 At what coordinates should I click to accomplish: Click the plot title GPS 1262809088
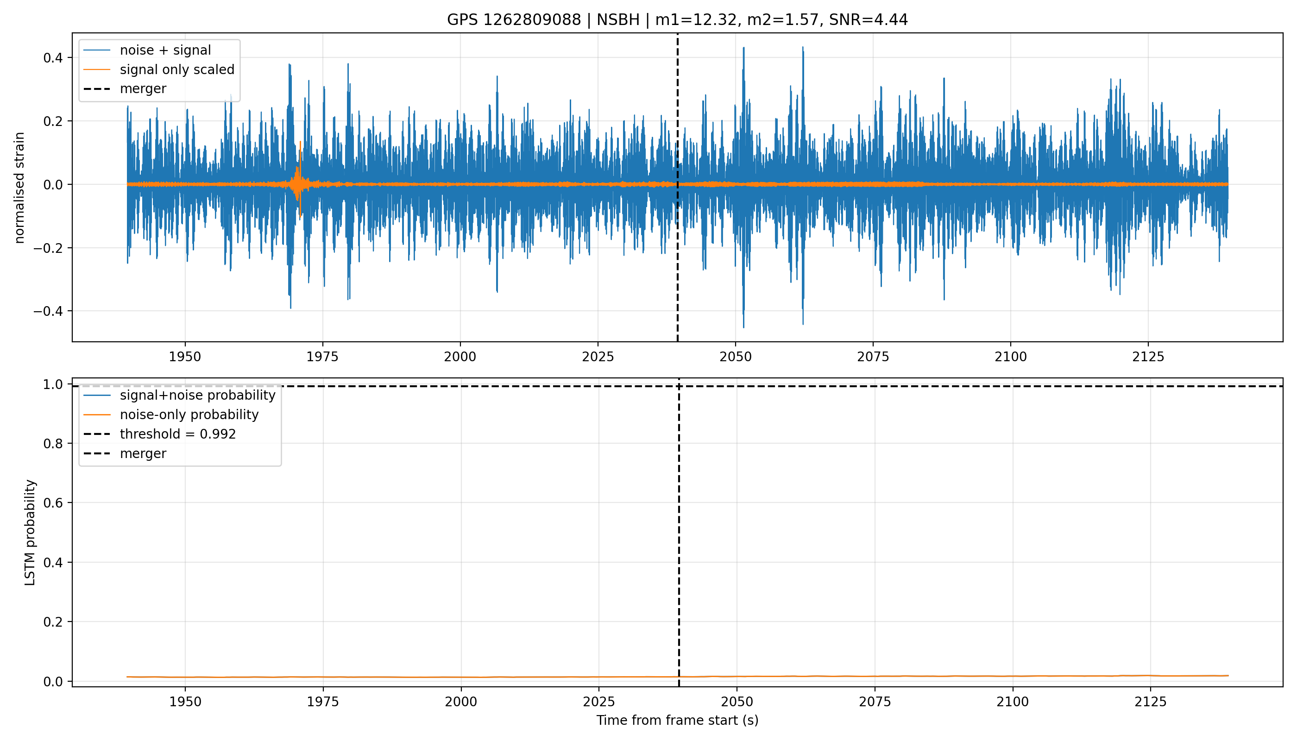coord(677,20)
